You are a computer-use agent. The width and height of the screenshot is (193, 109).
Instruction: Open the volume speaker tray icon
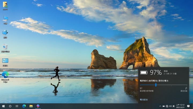pos(170,106)
